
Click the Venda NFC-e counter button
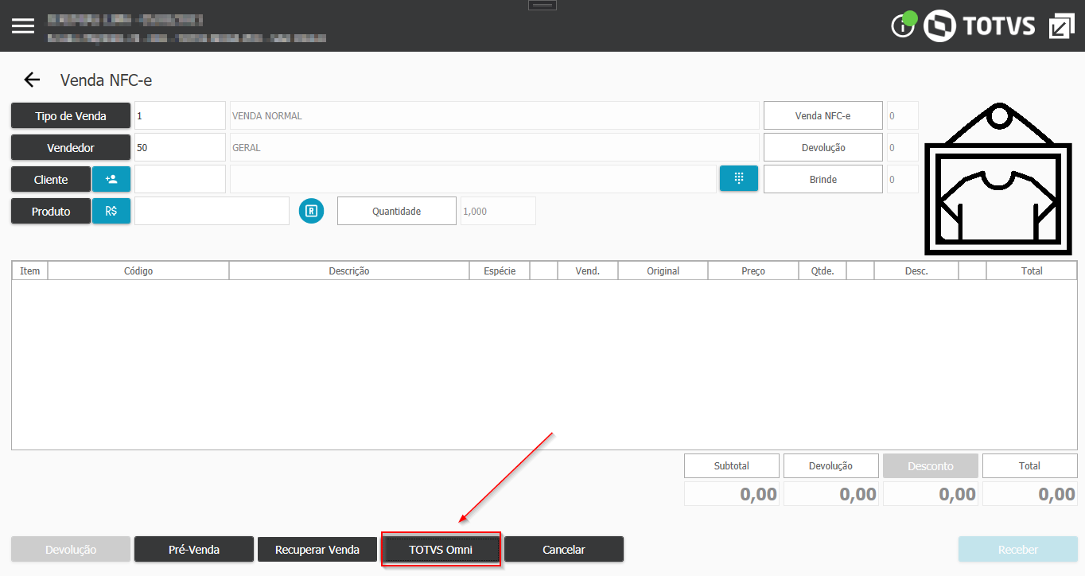point(823,115)
